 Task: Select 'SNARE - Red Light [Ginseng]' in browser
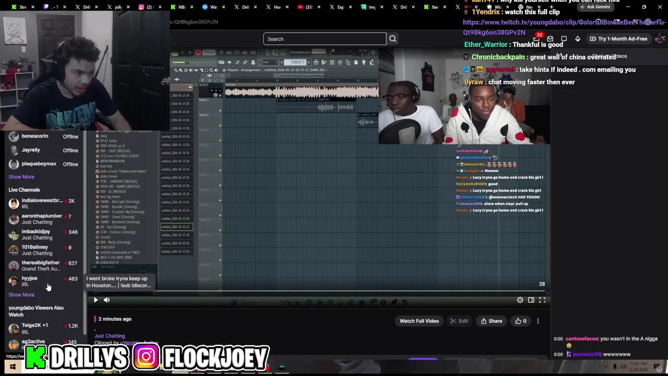[120, 202]
